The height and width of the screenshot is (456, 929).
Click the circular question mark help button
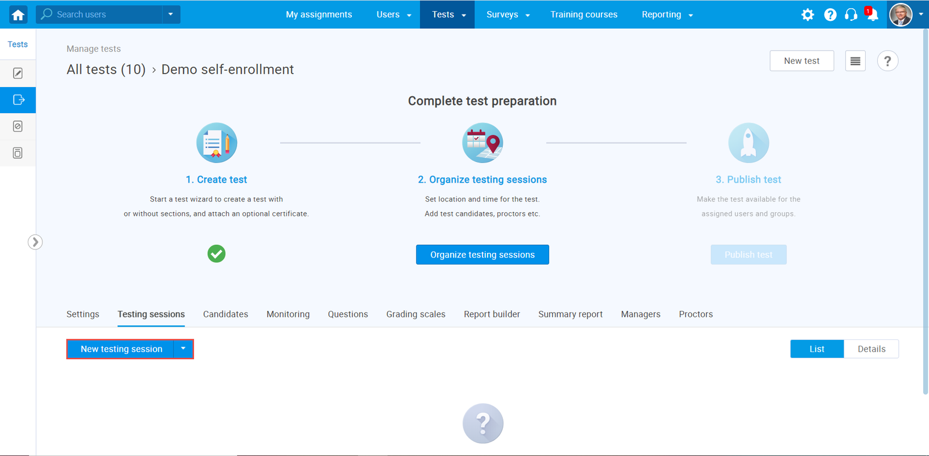(887, 61)
